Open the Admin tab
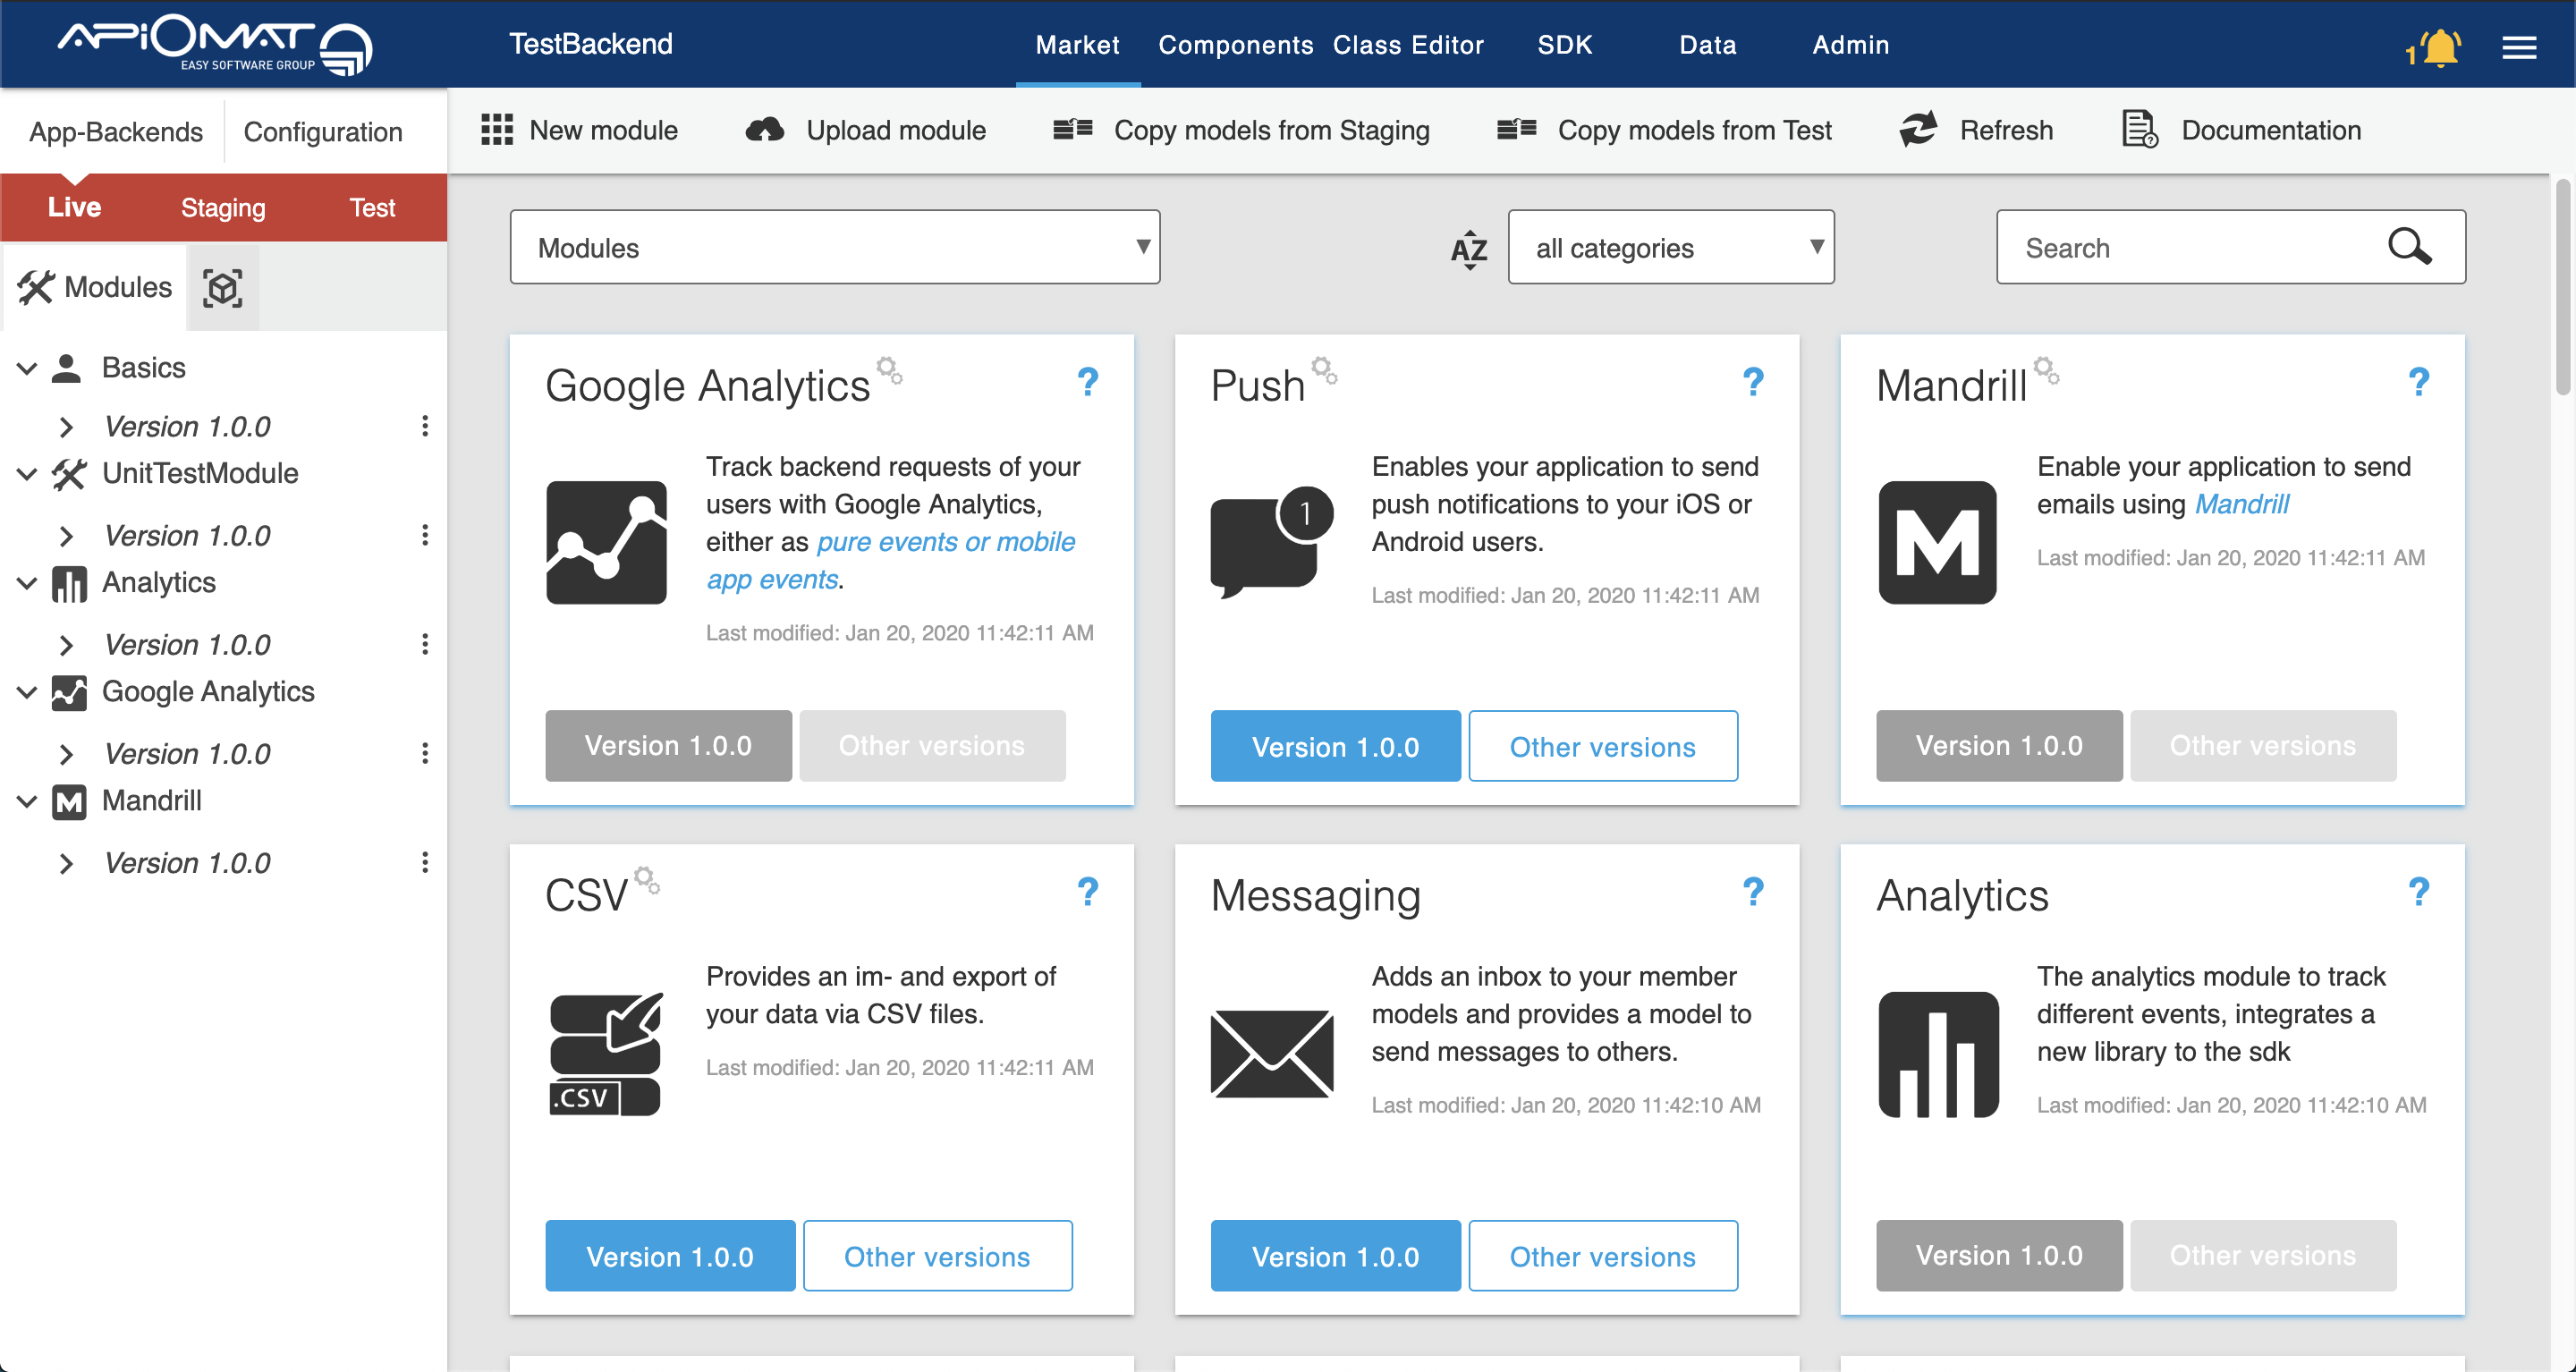This screenshot has height=1372, width=2576. tap(1850, 45)
